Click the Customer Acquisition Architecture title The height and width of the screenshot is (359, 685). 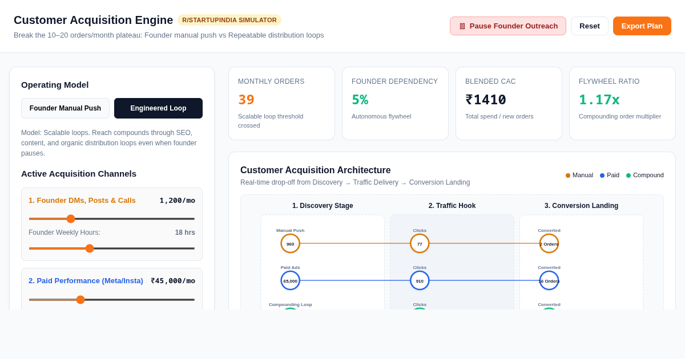[x=316, y=170]
